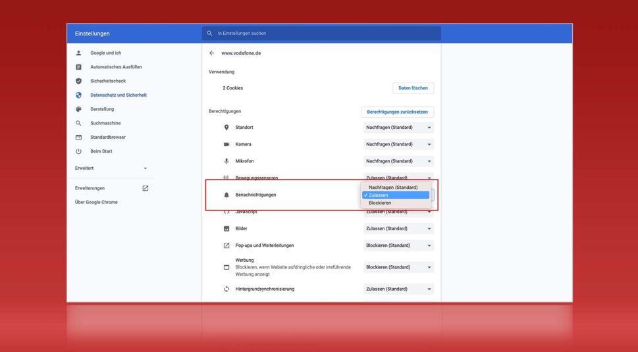638x352 pixels.
Task: Open the Pop-ups und Weiterleitungen dropdown
Action: tap(398, 245)
